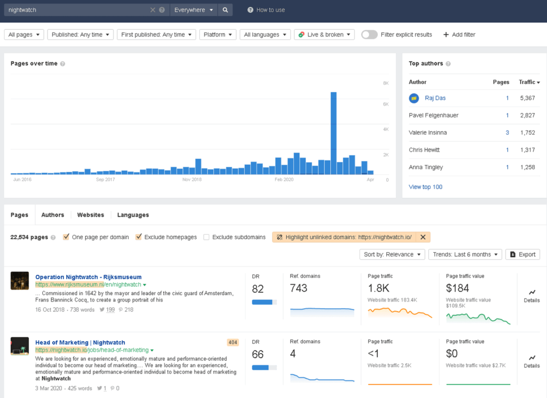Image resolution: width=547 pixels, height=398 pixels.
Task: Click the magnifying glass search button
Action: [x=225, y=10]
